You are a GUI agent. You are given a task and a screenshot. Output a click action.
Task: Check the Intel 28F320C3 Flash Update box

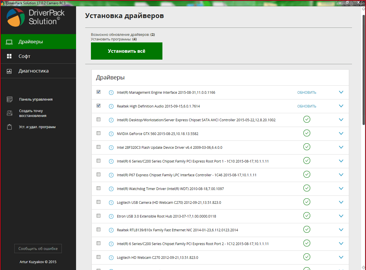(99, 147)
